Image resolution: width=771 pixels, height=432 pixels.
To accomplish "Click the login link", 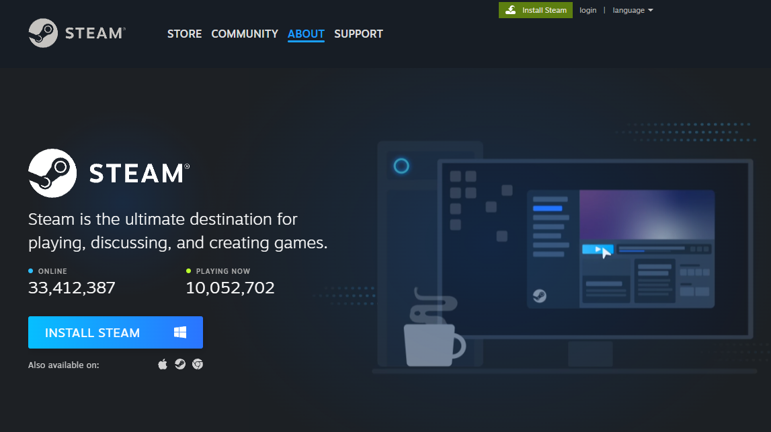I will 587,10.
